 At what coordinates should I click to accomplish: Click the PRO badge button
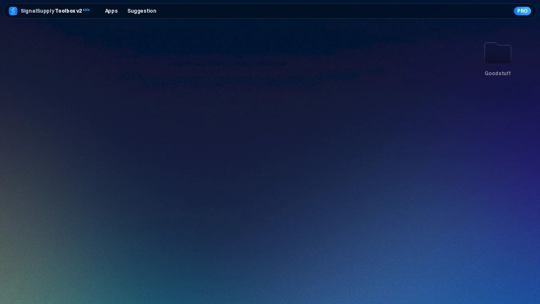pos(522,11)
